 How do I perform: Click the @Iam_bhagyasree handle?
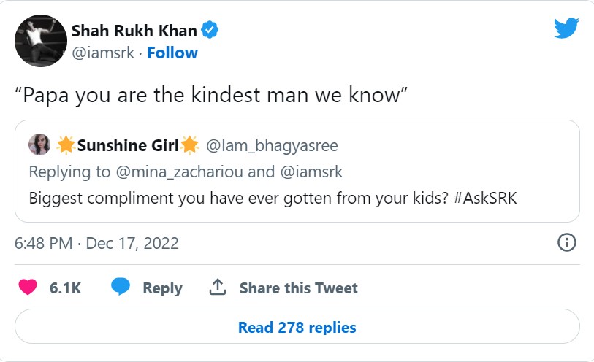(272, 146)
